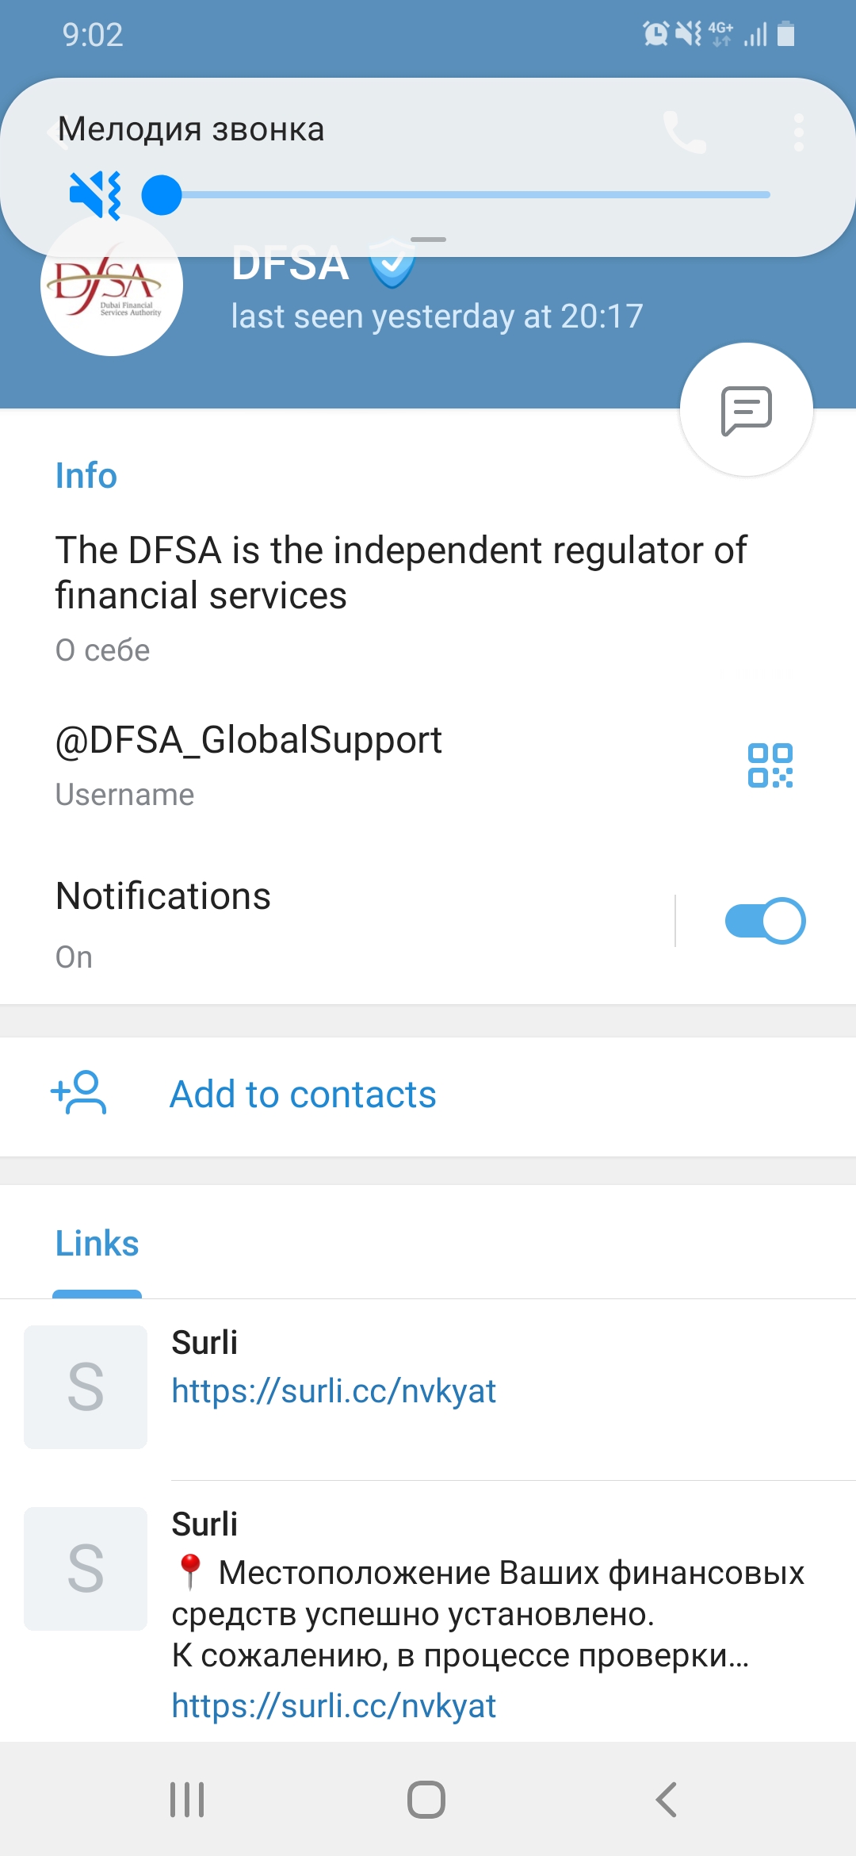This screenshot has width=856, height=1856.
Task: Open the message chat floating button
Action: coord(746,410)
